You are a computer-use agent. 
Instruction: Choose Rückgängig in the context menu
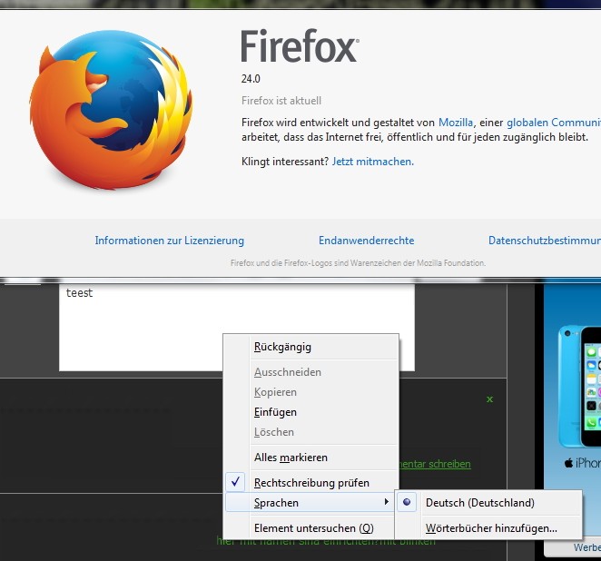click(310, 347)
